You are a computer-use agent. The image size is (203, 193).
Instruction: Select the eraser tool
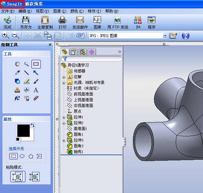point(36,98)
